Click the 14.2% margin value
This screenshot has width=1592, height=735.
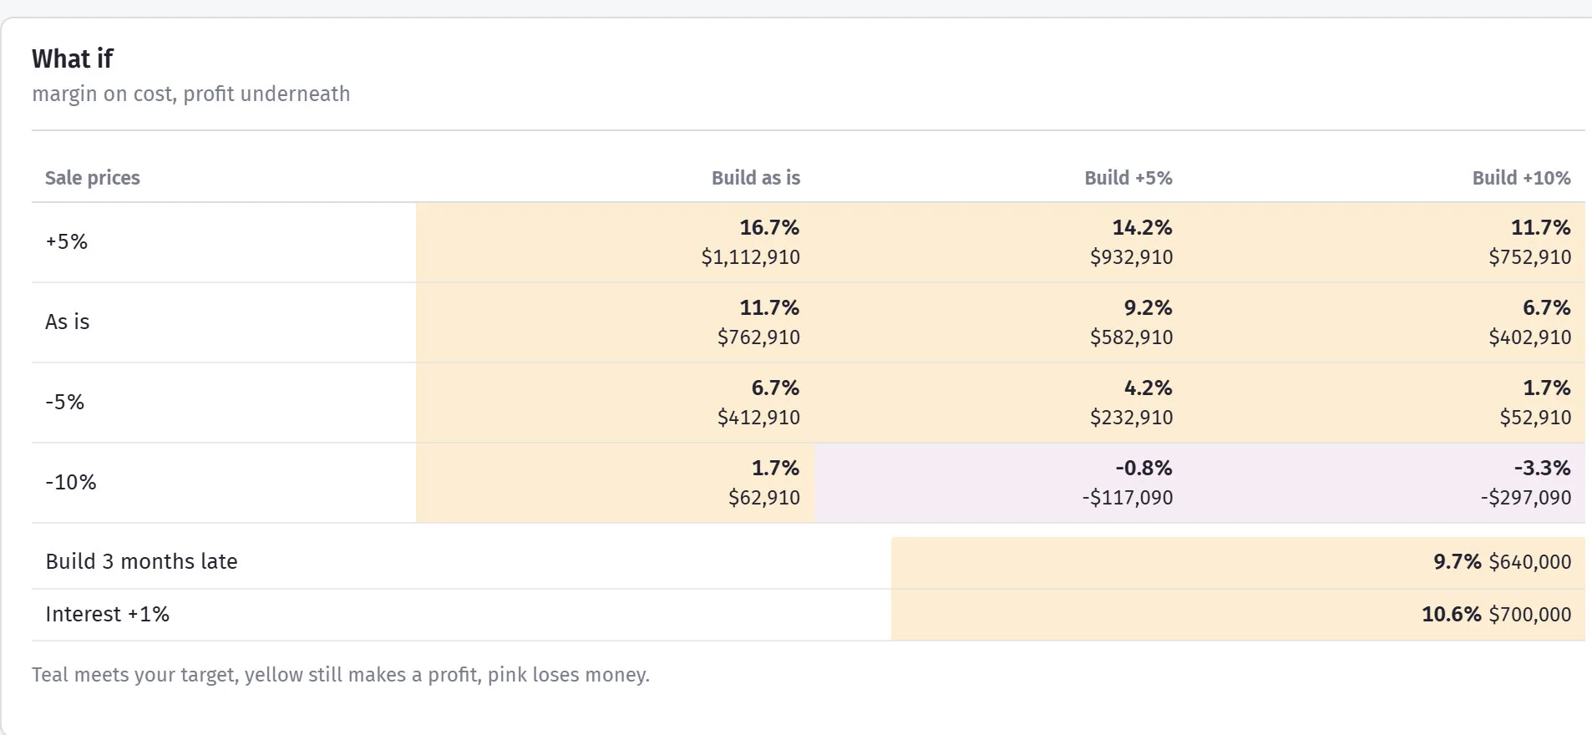(1142, 227)
